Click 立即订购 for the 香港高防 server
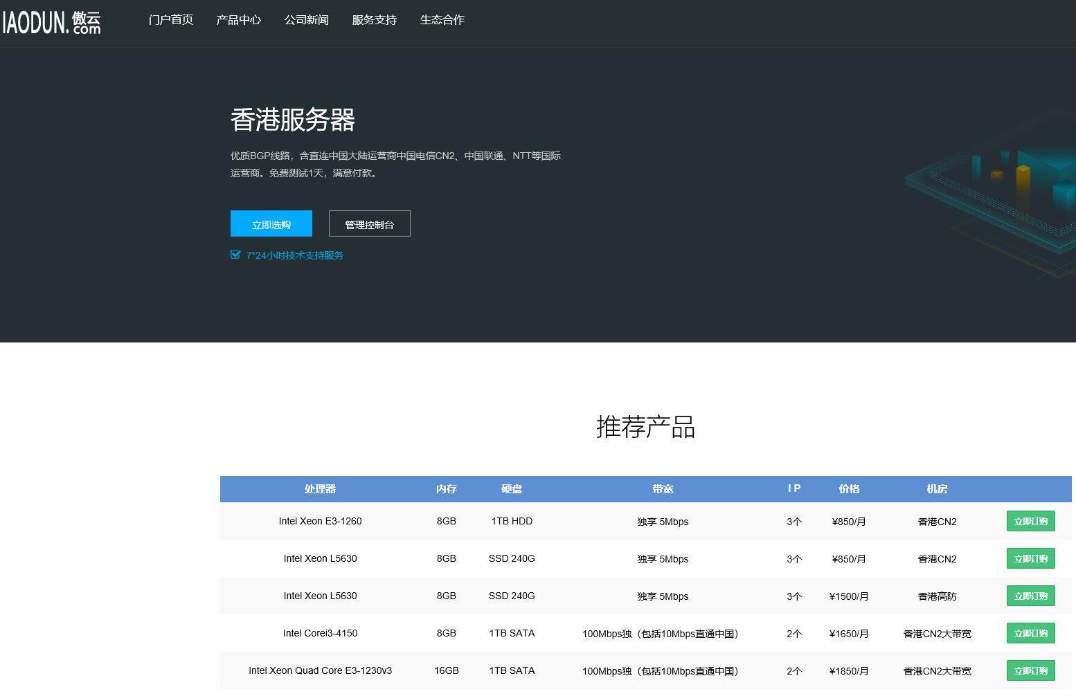 coord(1030,595)
